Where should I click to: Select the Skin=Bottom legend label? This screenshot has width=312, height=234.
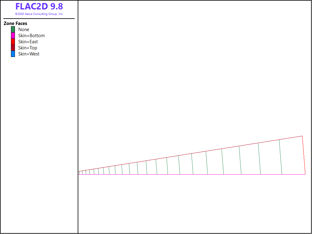[31, 36]
